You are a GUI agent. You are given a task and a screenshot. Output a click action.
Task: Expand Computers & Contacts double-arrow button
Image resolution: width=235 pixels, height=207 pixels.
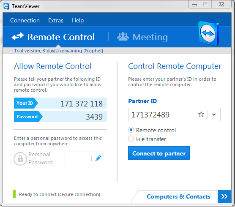tap(224, 196)
